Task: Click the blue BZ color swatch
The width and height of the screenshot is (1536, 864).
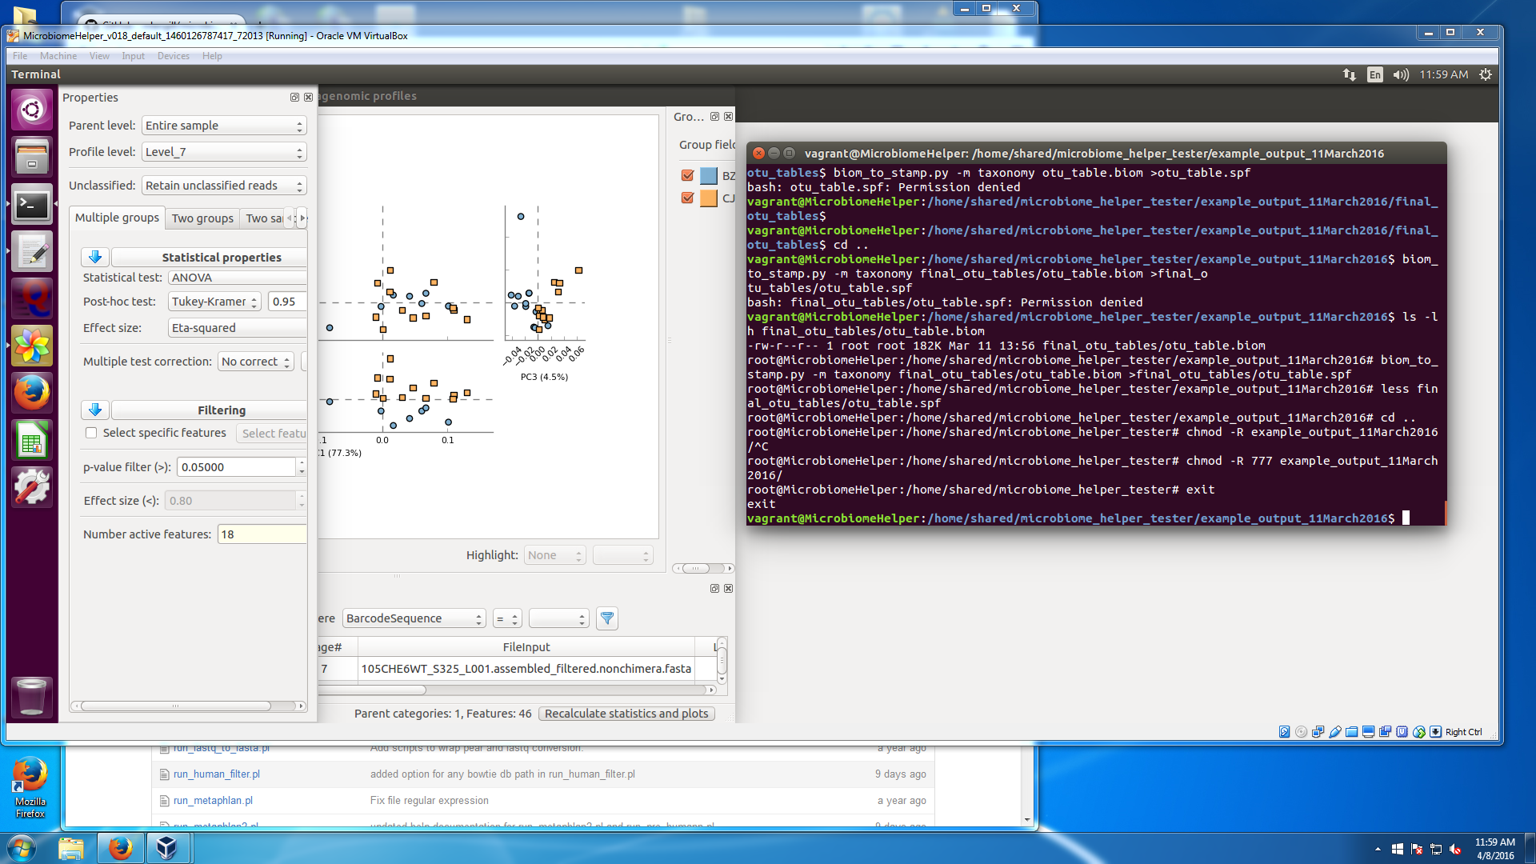Action: tap(709, 176)
